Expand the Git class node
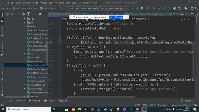The height and width of the screenshot is (112, 199). [x=24, y=54]
